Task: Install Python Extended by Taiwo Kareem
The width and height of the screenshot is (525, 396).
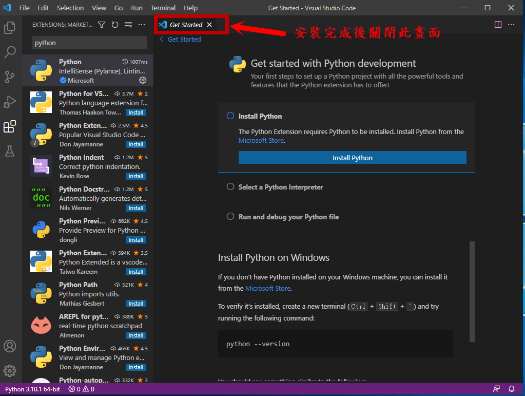Action: point(135,272)
